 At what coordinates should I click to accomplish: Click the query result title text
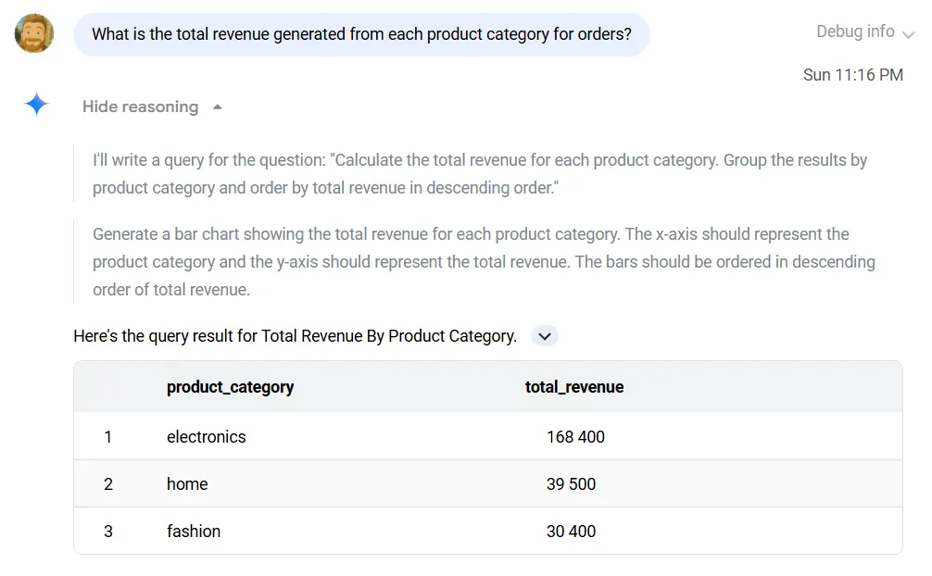click(x=295, y=336)
